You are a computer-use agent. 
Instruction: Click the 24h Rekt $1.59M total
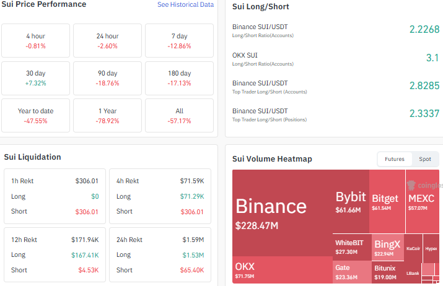click(x=193, y=240)
